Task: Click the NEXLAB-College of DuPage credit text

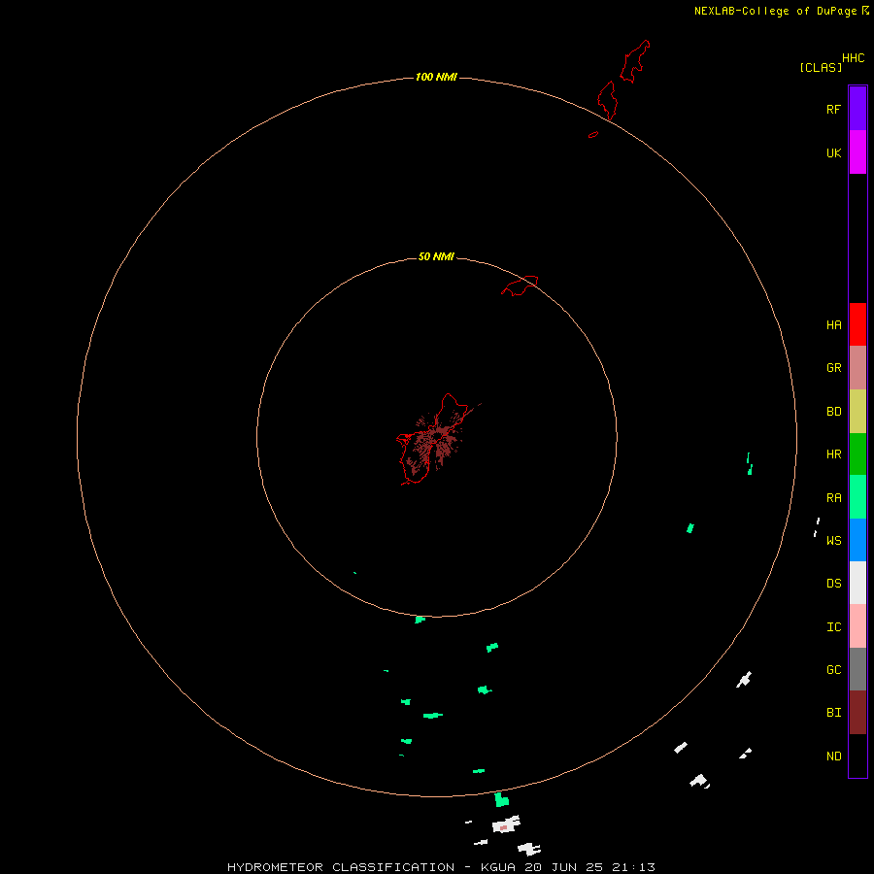Action: (x=775, y=11)
